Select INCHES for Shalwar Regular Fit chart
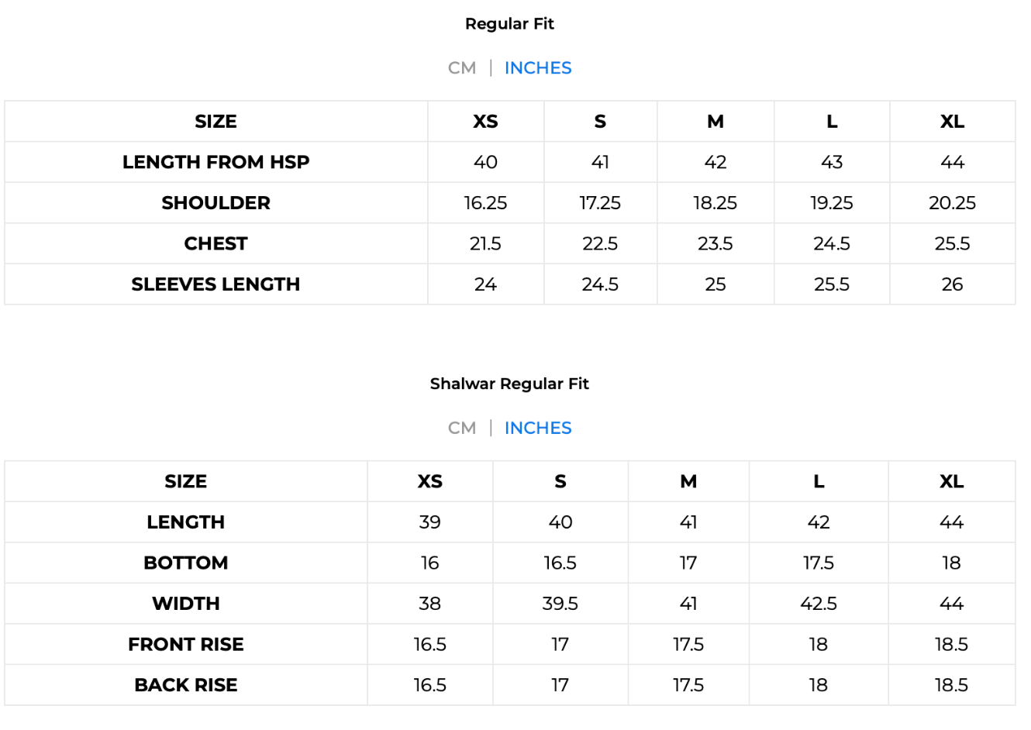This screenshot has width=1031, height=730. 538,428
